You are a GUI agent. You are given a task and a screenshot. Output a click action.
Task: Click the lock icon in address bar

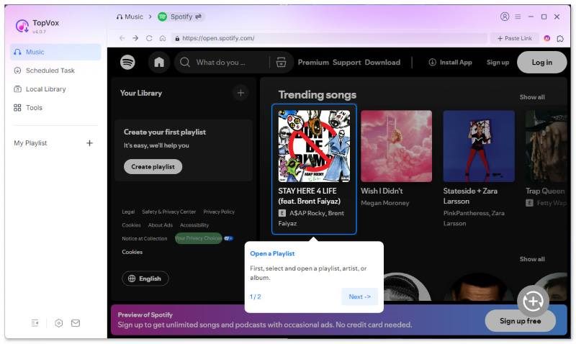(x=177, y=38)
